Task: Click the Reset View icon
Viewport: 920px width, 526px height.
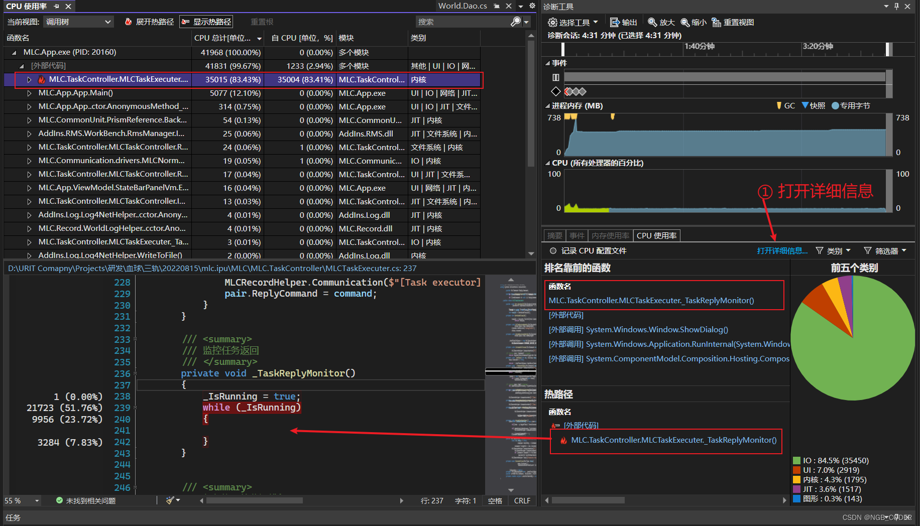Action: point(717,23)
